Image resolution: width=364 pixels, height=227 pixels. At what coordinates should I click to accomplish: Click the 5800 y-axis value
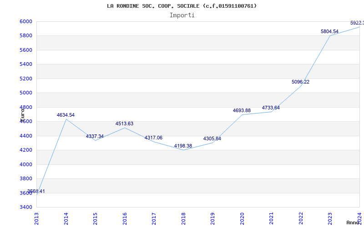pyautogui.click(x=26, y=36)
